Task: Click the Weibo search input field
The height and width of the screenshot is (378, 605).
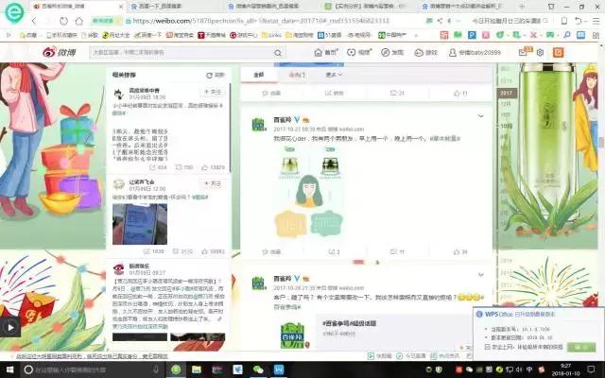Action: coord(181,53)
